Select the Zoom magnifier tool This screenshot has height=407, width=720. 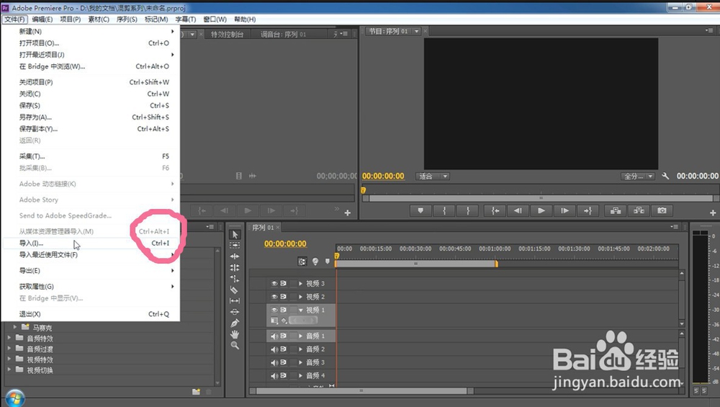[x=235, y=346]
